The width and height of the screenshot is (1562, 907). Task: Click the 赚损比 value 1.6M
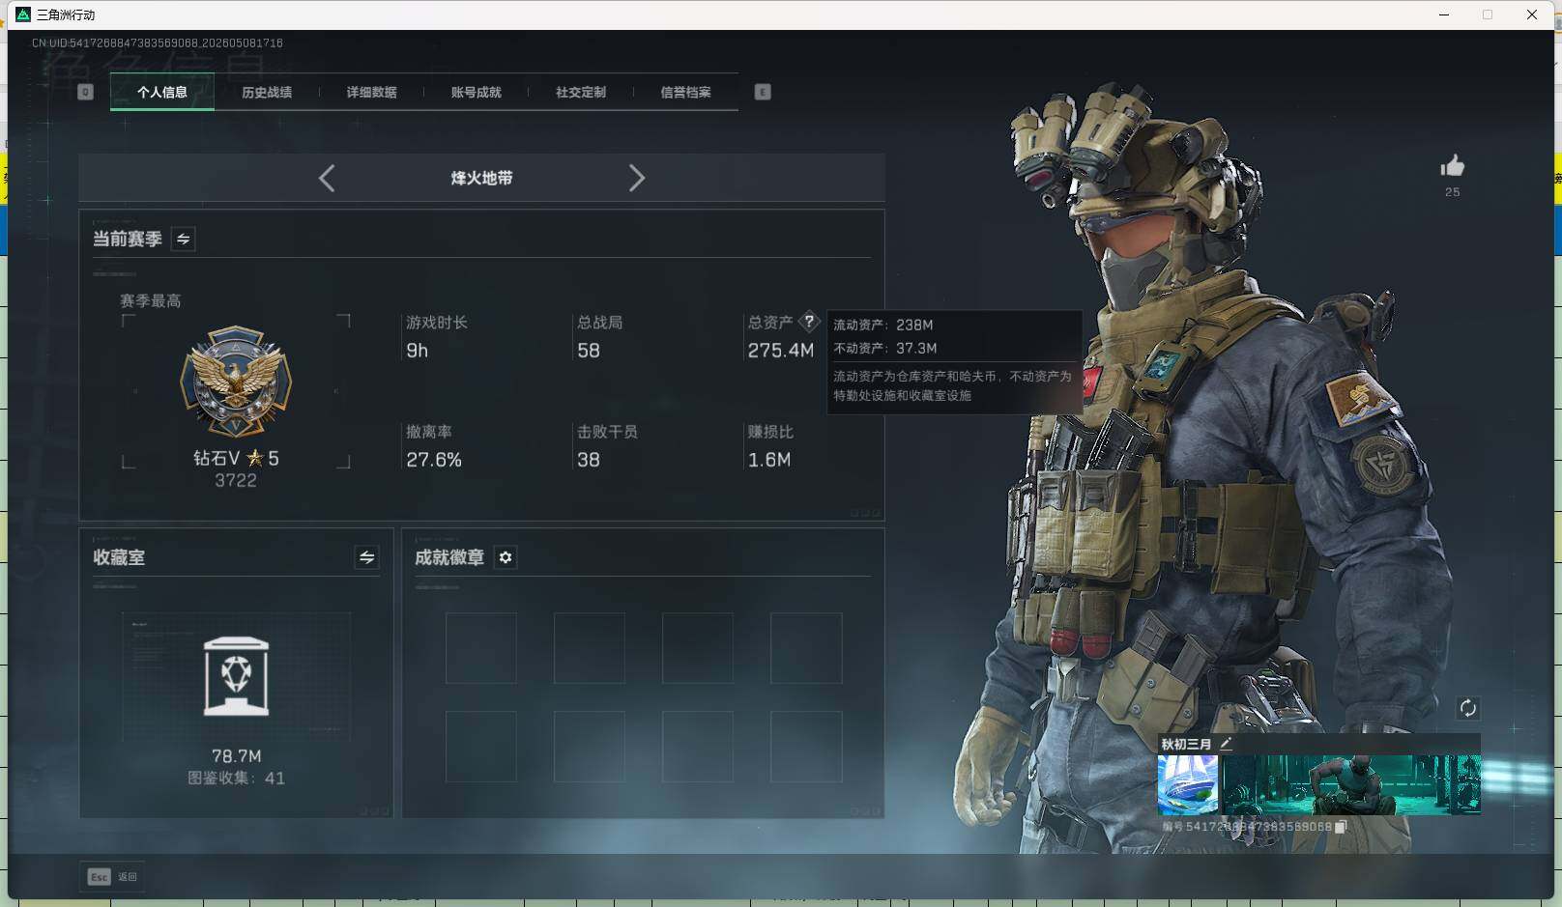point(769,460)
